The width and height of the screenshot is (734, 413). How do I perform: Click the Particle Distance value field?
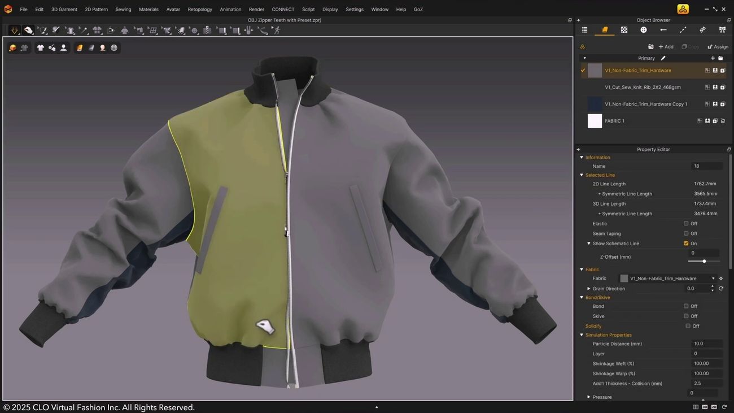pos(706,344)
